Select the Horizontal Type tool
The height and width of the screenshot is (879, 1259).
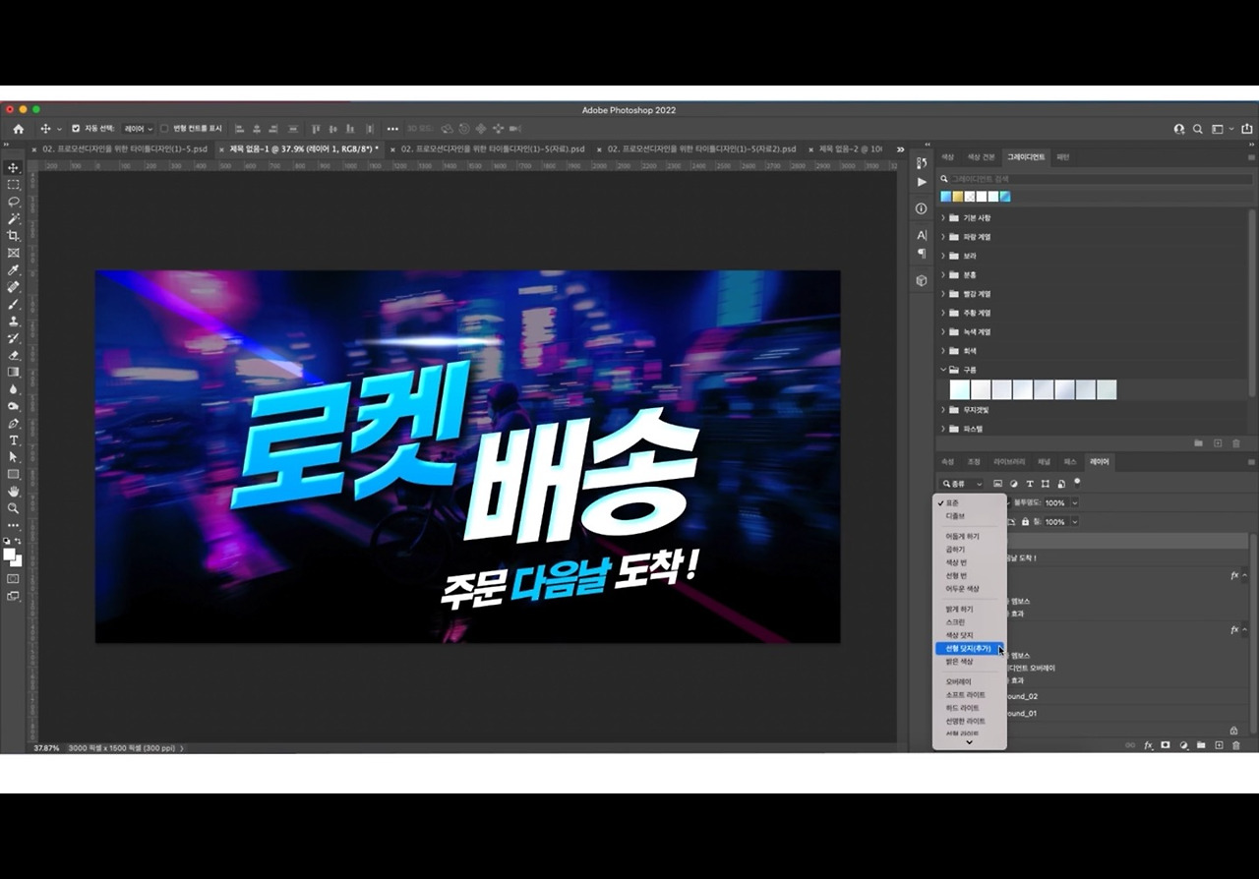(x=14, y=440)
